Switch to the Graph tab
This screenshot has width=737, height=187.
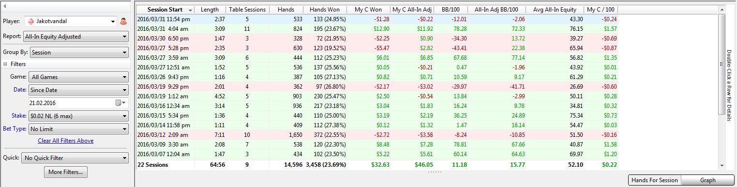[x=707, y=180]
